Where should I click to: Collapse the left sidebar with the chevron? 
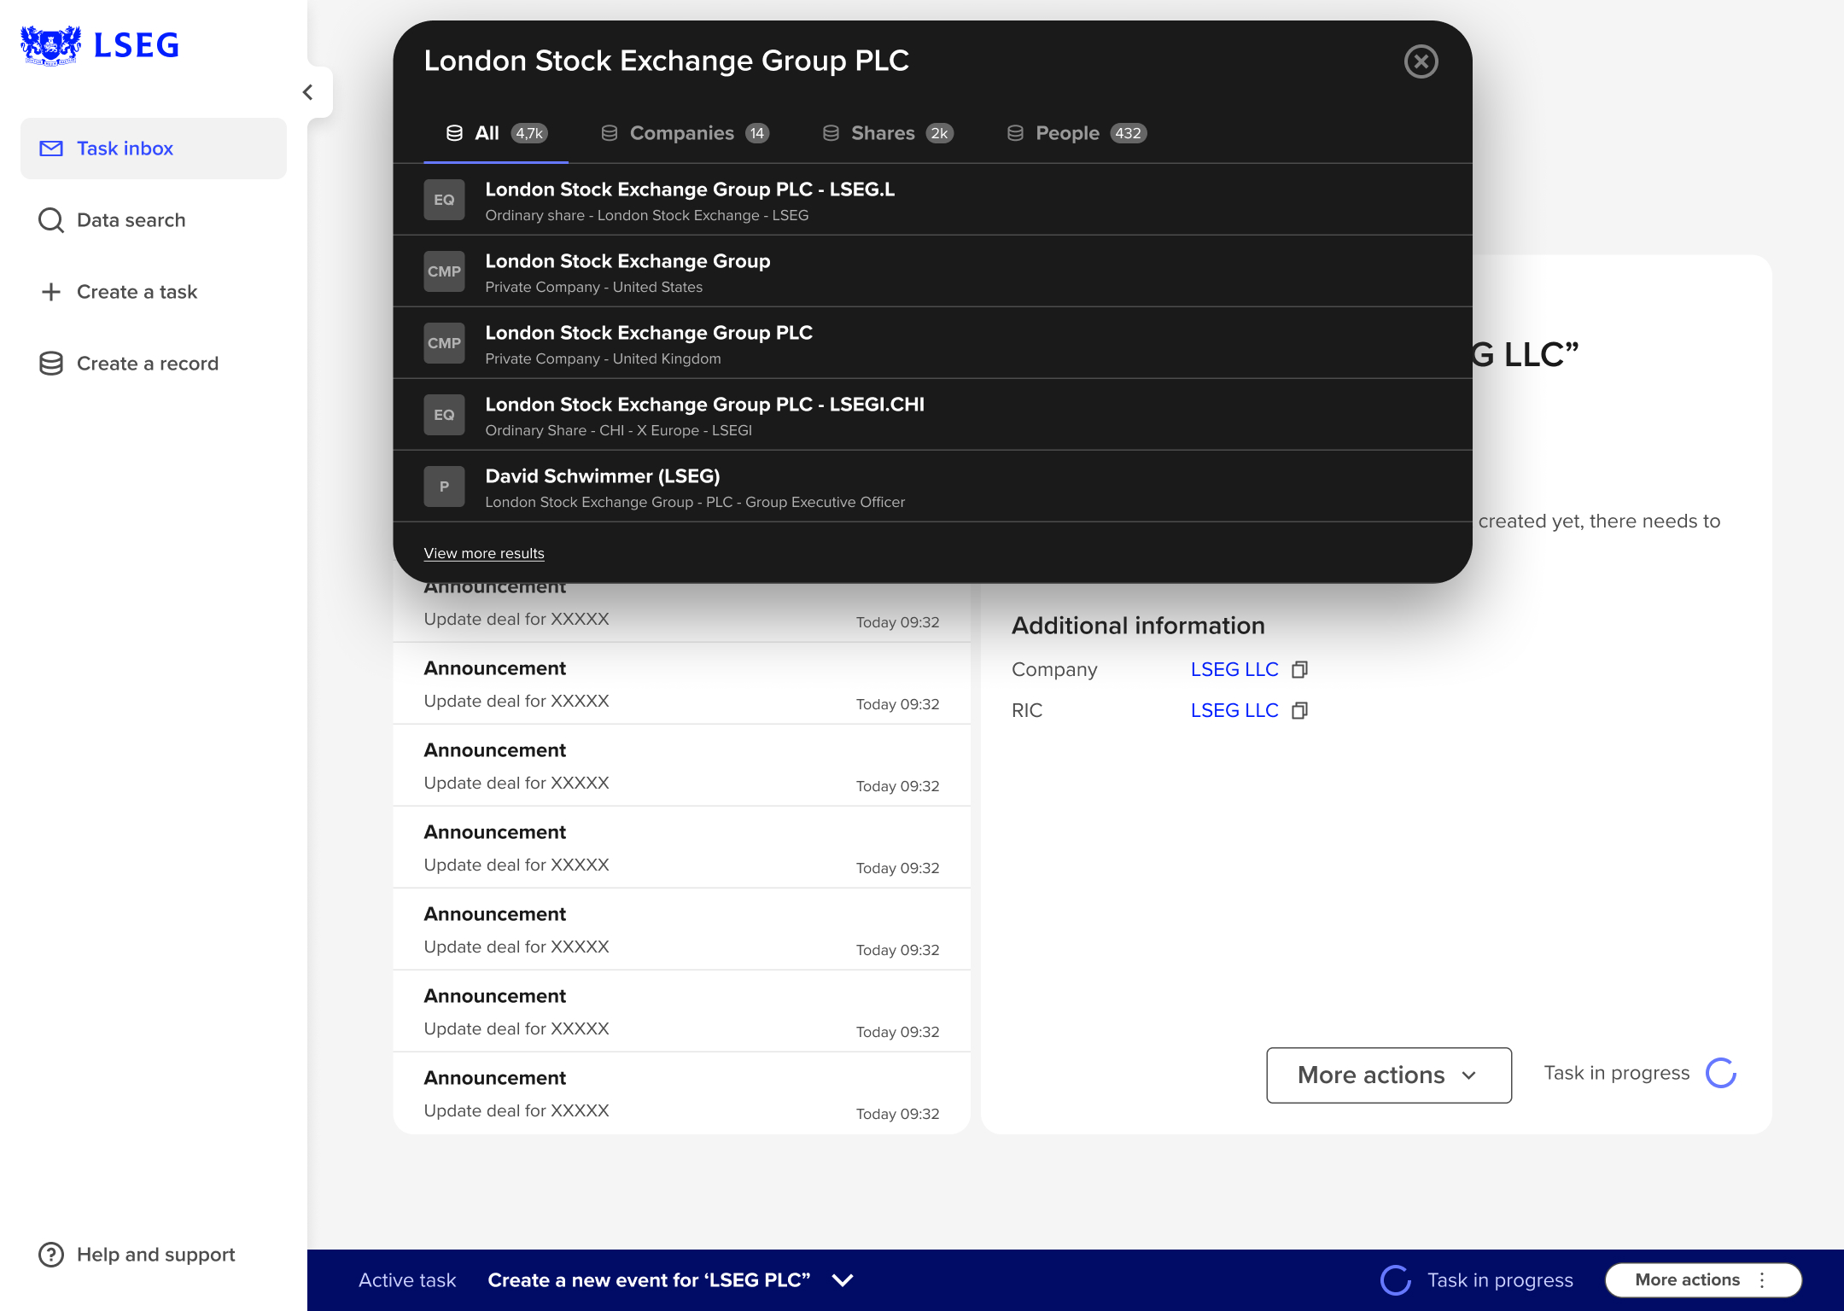click(x=307, y=91)
